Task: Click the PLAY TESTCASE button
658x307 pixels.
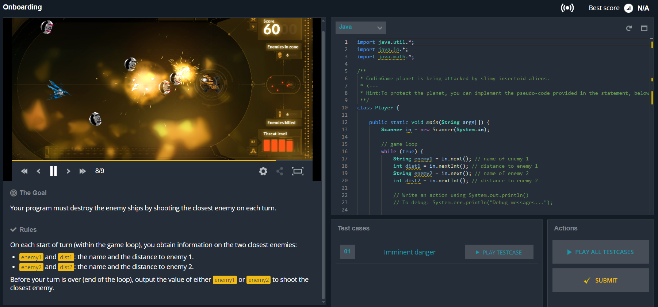Action: pyautogui.click(x=499, y=252)
